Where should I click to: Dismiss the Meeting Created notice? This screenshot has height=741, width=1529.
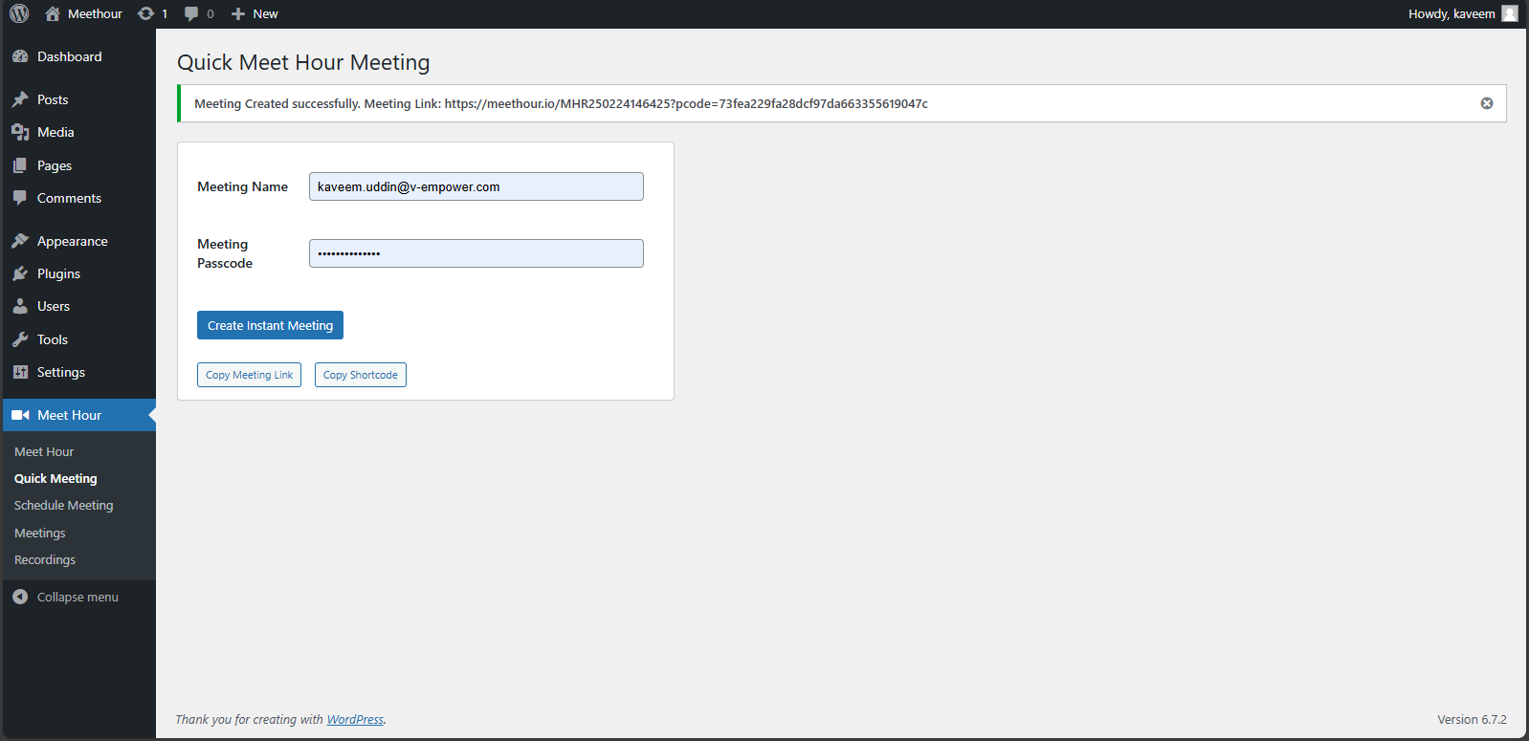(1487, 103)
